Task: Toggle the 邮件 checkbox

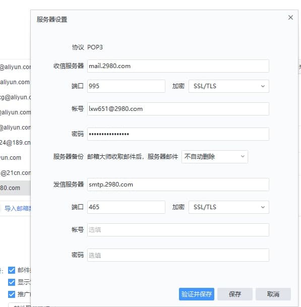Action: coord(12,270)
